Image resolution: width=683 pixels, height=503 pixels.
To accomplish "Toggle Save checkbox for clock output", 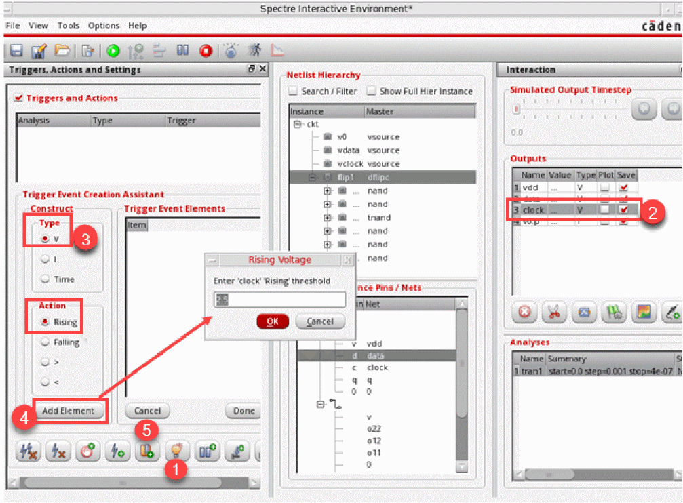I will click(624, 209).
